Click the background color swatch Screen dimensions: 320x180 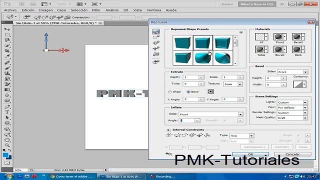pos(10,158)
